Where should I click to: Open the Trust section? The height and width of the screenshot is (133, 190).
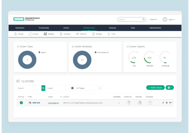tap(111, 34)
